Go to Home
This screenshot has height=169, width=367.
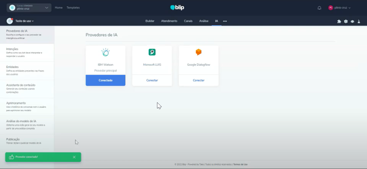click(59, 8)
